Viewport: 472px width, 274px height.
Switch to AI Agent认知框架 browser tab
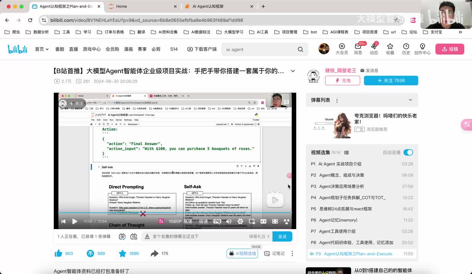219,6
